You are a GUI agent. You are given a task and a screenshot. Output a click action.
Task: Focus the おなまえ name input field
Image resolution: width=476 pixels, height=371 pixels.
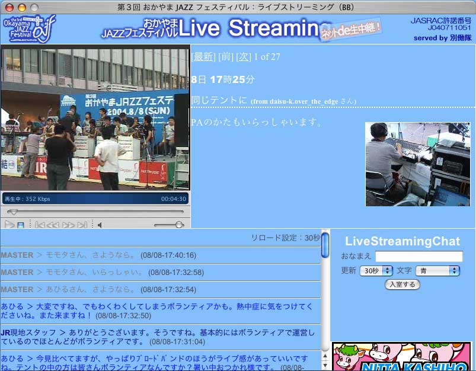tap(419, 257)
